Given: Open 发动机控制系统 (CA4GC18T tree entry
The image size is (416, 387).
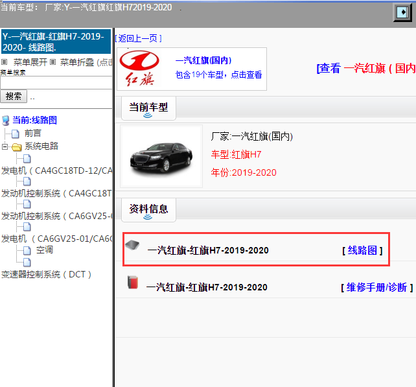Looking at the screenshot, I should pos(57,193).
